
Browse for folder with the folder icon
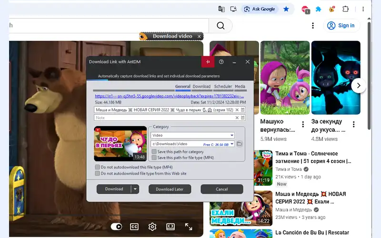click(x=240, y=144)
